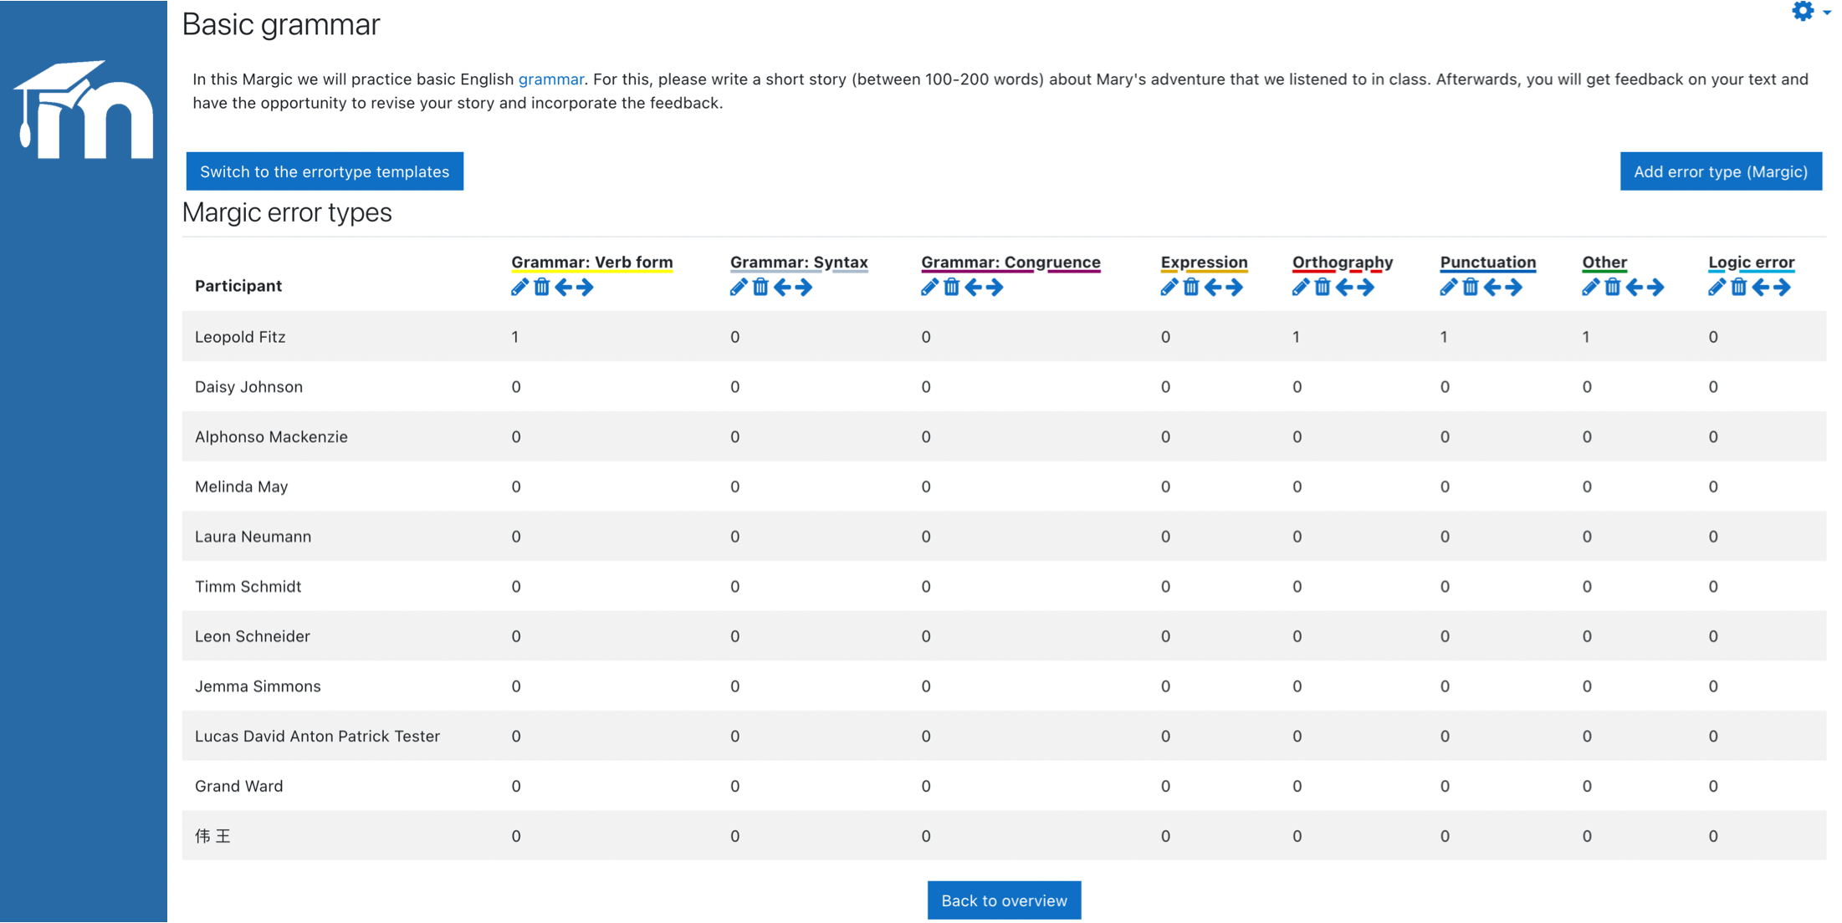Click the Orthography trash icon
This screenshot has width=1842, height=923.
point(1323,288)
